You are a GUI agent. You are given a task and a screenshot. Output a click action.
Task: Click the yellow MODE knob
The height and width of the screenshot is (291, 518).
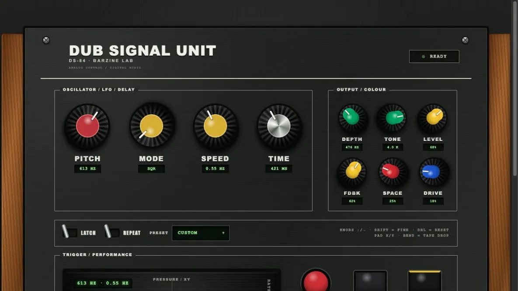151,126
